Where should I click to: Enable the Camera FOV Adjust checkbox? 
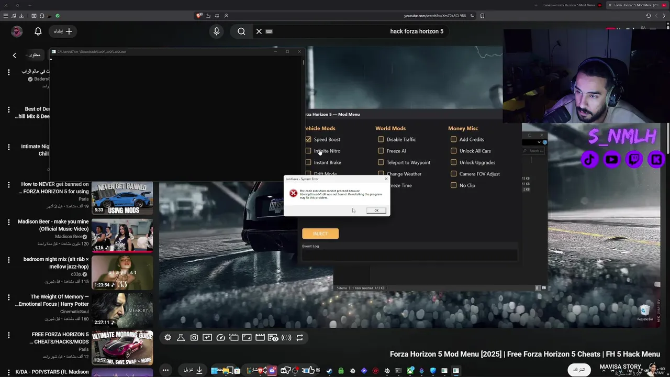[454, 174]
